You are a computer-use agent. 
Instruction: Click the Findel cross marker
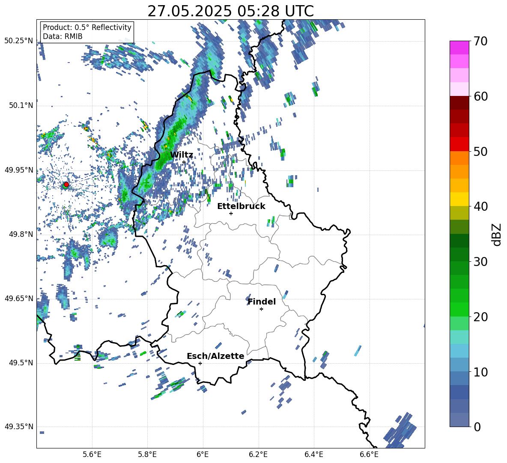coord(261,309)
